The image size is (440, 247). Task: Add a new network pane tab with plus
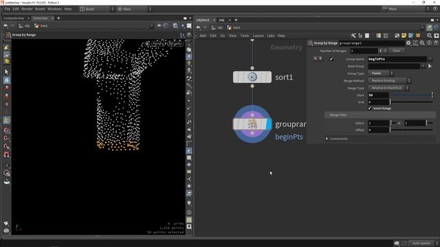pos(236,20)
